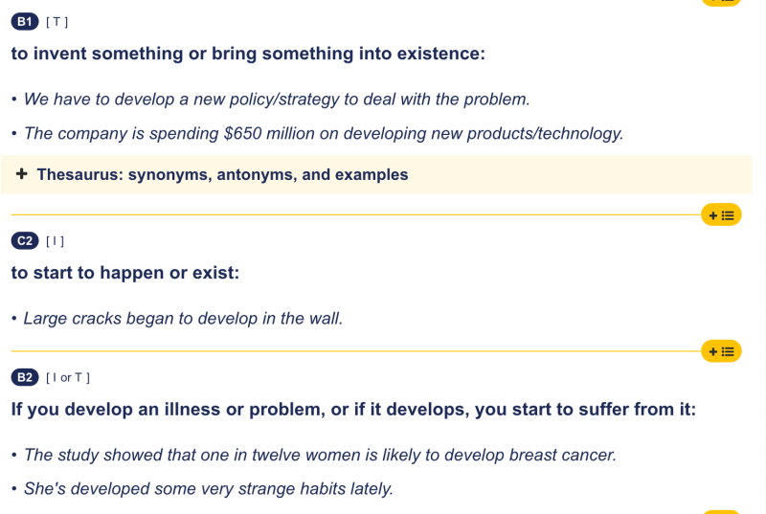
Task: Select the "very strange habits" example sentence
Action: [x=208, y=488]
